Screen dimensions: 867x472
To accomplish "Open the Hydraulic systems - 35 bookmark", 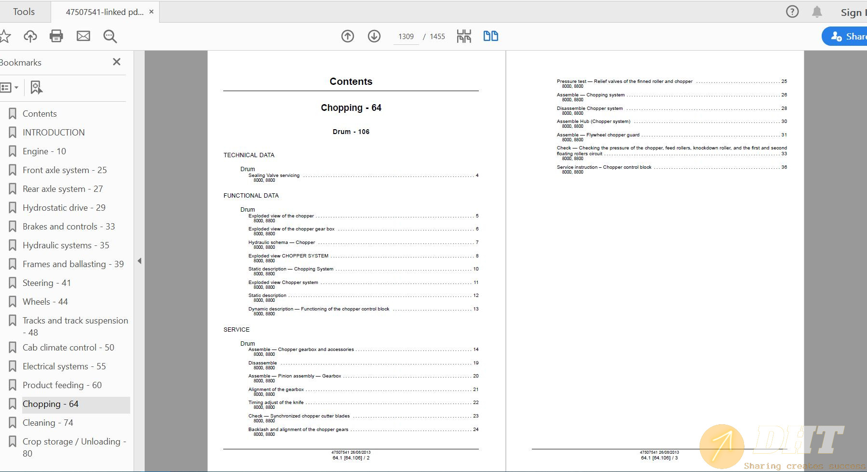I will pos(66,245).
